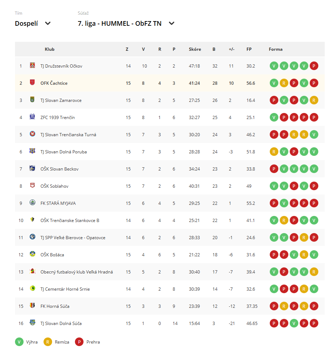Click the FK Horná Súča table row
The height and width of the screenshot is (355, 334).
click(170, 306)
